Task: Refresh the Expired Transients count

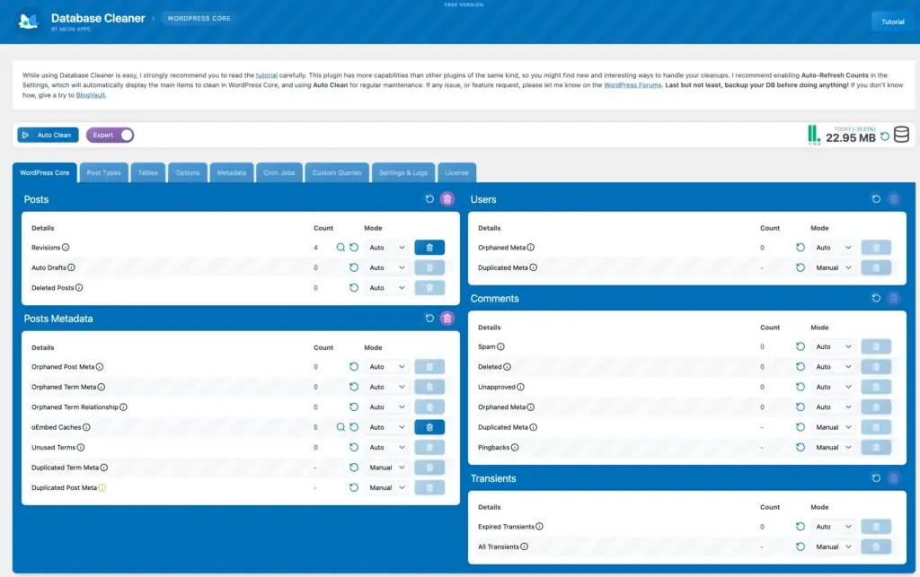Action: coord(801,527)
